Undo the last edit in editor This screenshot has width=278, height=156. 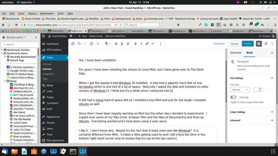tap(79, 44)
